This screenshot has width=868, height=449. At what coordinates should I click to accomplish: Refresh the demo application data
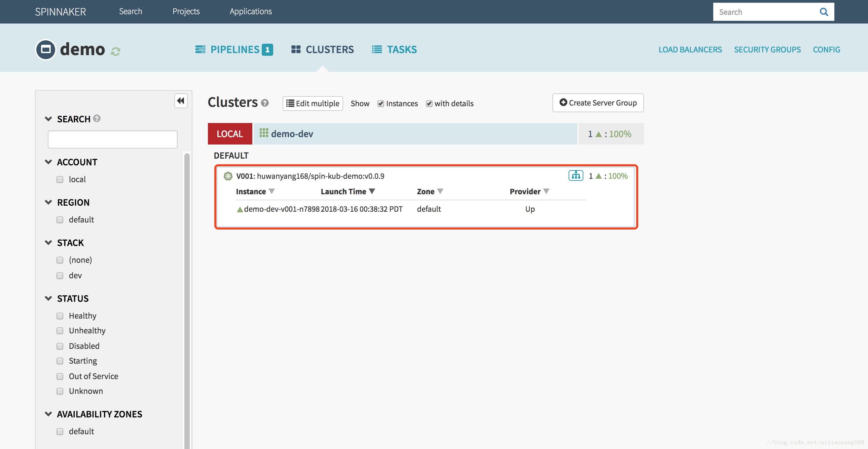116,51
